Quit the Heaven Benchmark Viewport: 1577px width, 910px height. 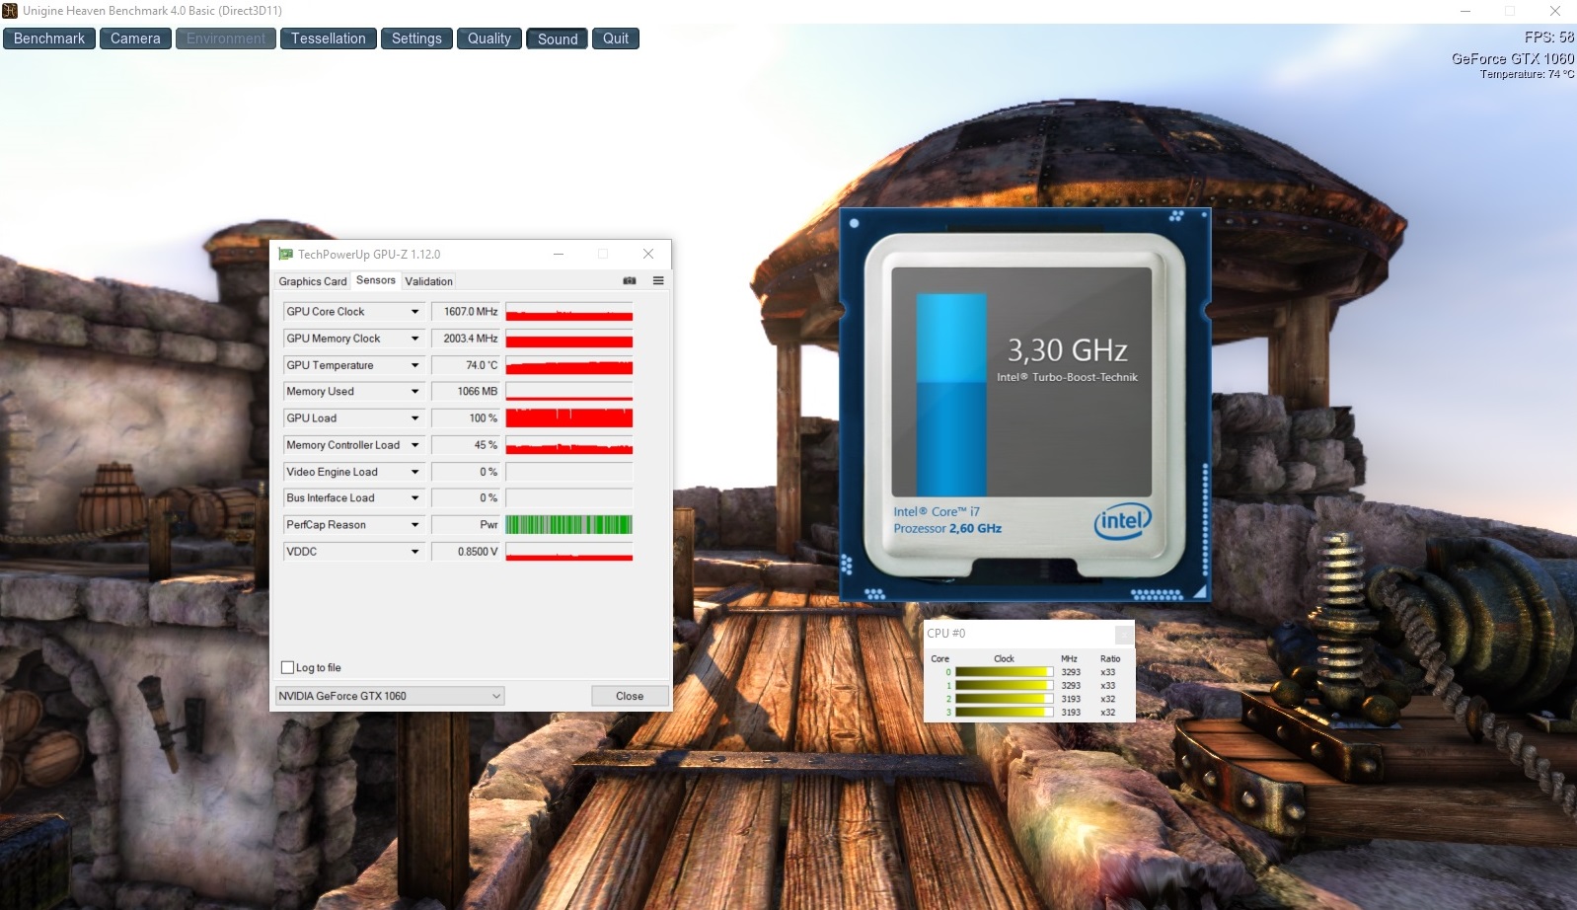(616, 38)
